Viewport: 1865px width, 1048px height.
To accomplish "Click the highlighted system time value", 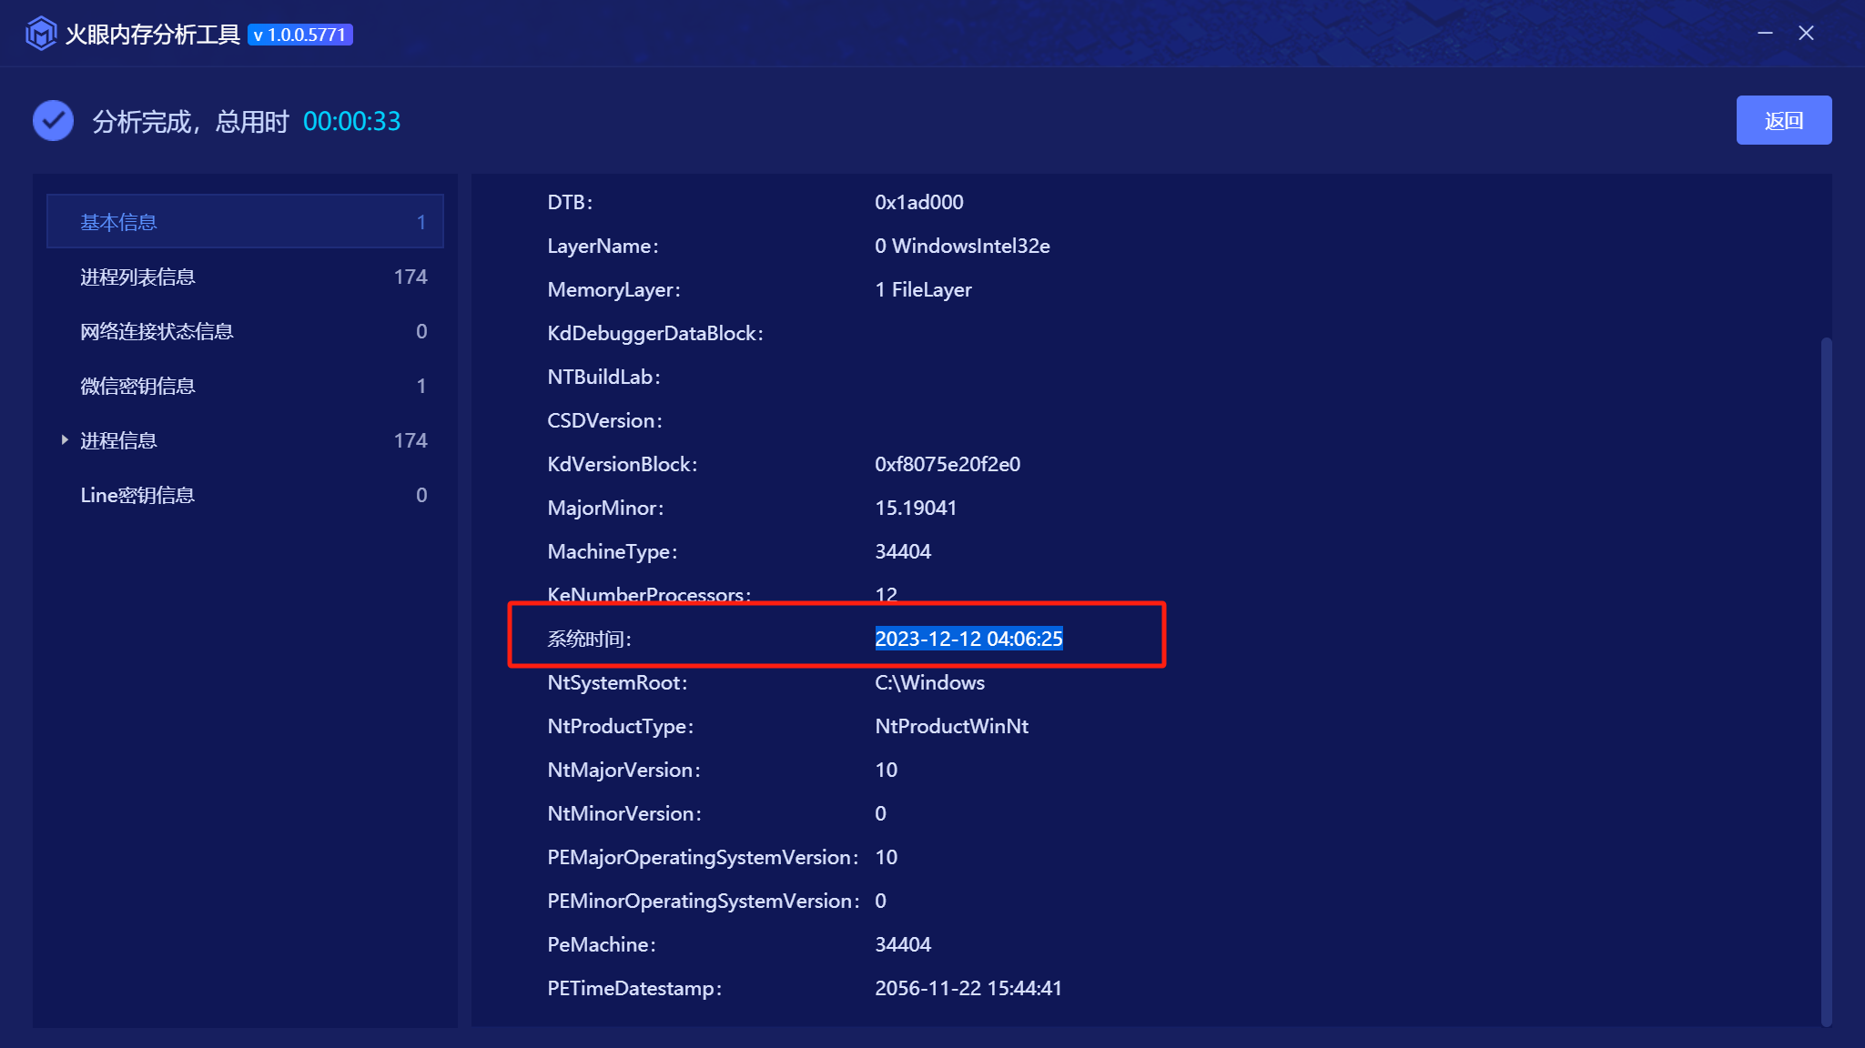I will [x=968, y=639].
